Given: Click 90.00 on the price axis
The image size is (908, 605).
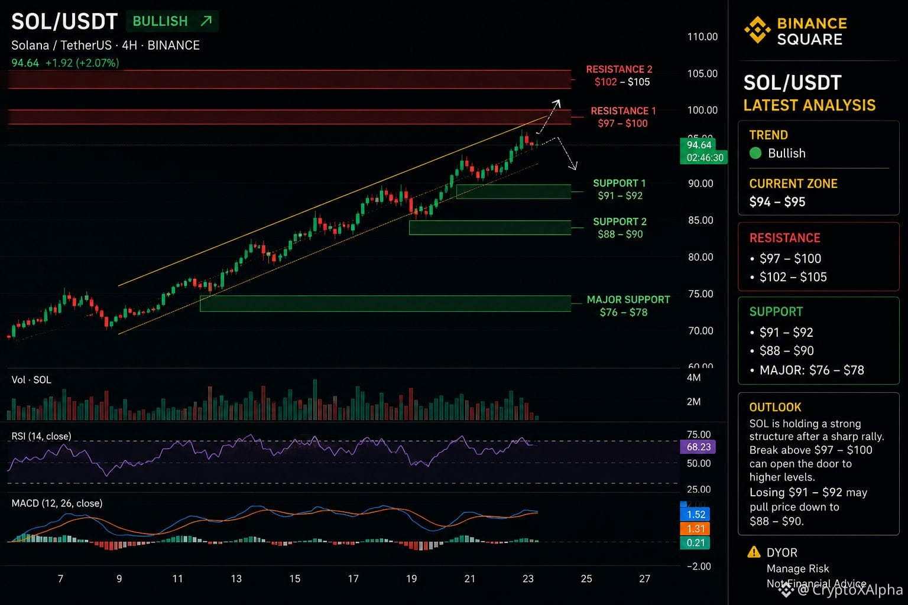Looking at the screenshot, I should (701, 183).
